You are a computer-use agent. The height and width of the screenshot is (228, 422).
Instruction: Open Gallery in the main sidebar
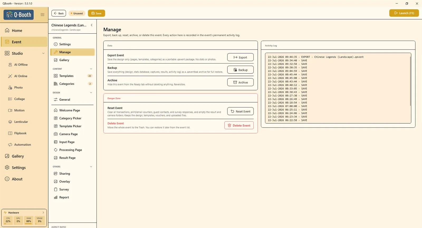24,156
